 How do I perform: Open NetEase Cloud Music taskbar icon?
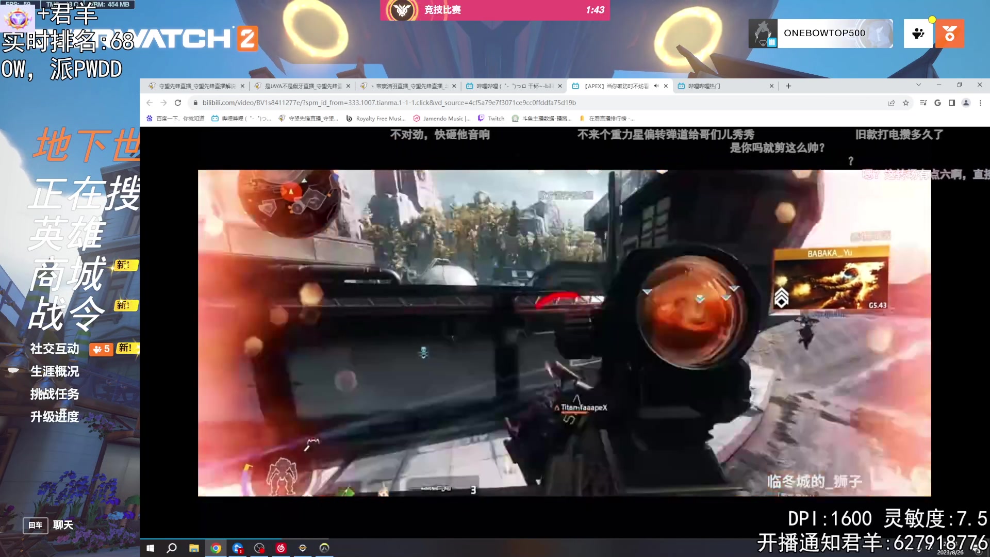pyautogui.click(x=281, y=548)
